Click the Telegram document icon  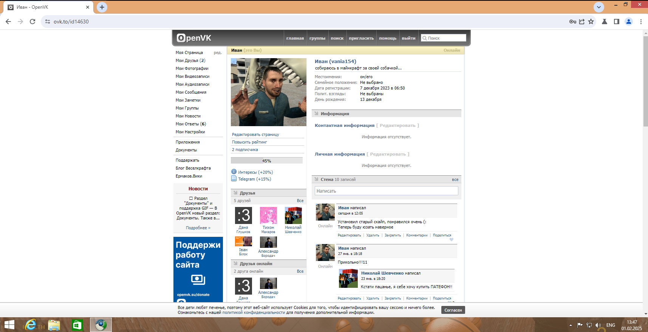(x=234, y=179)
